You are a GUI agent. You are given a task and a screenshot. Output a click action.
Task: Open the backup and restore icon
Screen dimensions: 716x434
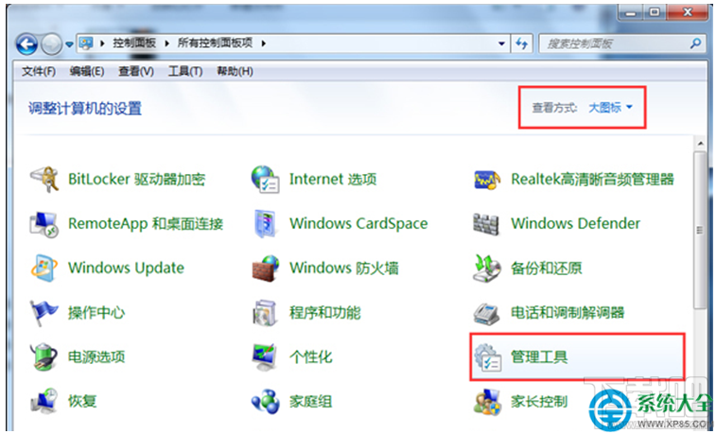(x=487, y=269)
